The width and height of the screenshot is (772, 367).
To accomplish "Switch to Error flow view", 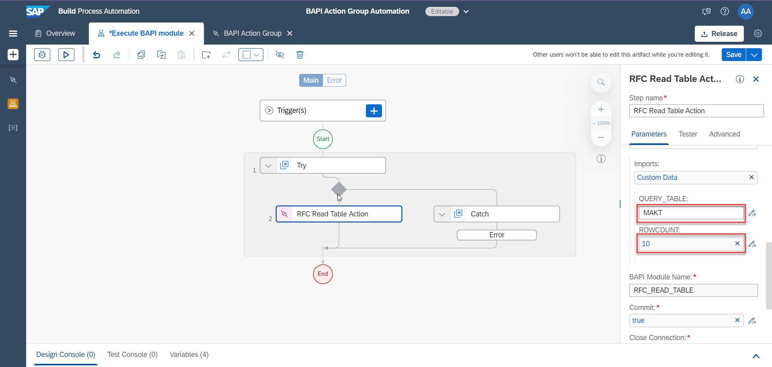I will (334, 80).
